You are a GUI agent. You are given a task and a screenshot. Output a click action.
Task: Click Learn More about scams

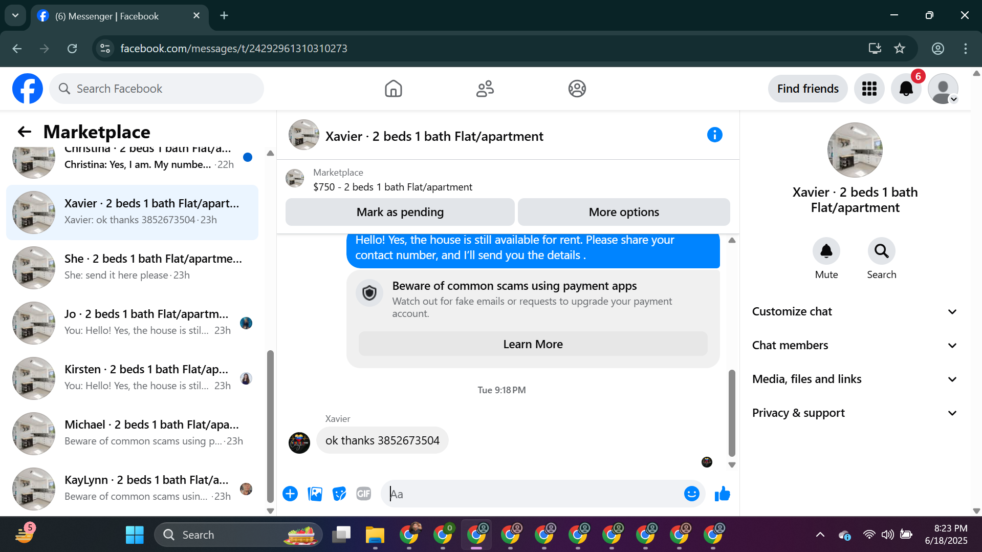coord(533,344)
